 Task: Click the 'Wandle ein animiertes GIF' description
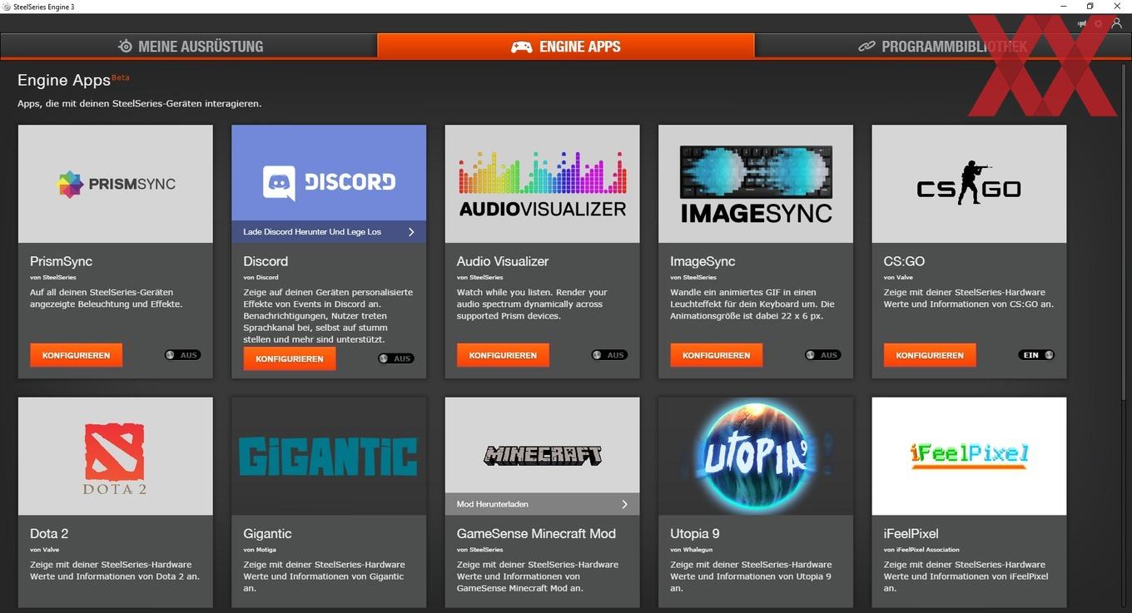[752, 304]
